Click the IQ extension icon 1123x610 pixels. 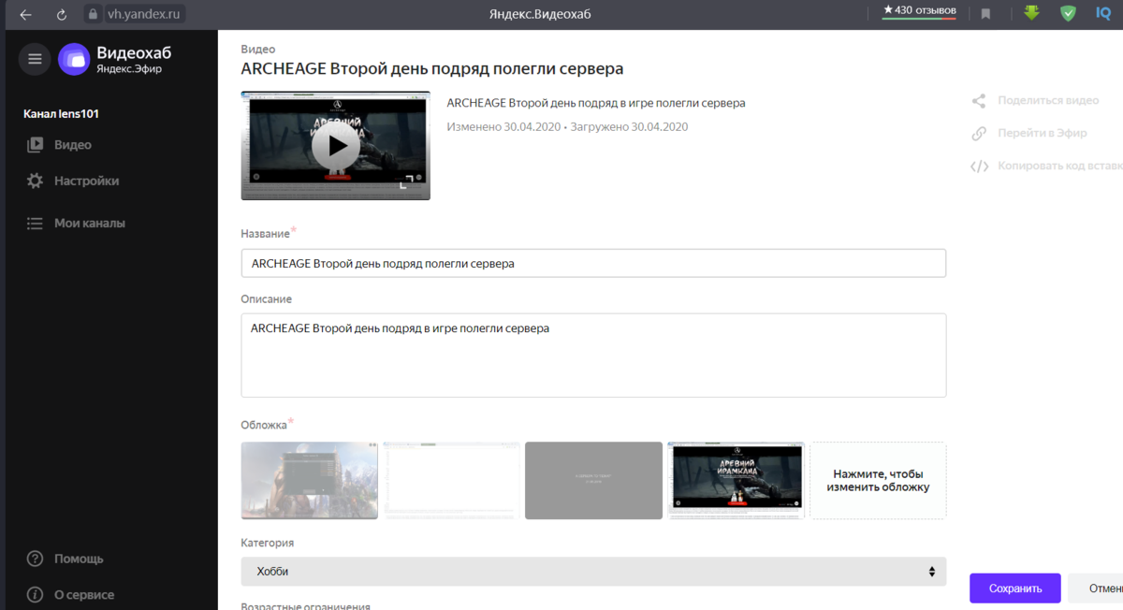click(x=1103, y=13)
